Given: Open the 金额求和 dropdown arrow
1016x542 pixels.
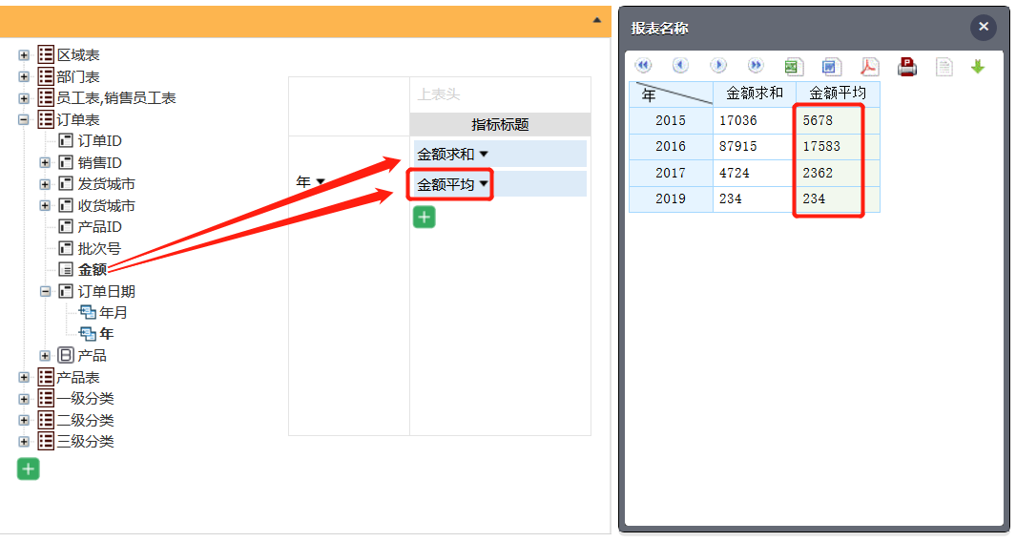Looking at the screenshot, I should click(484, 155).
